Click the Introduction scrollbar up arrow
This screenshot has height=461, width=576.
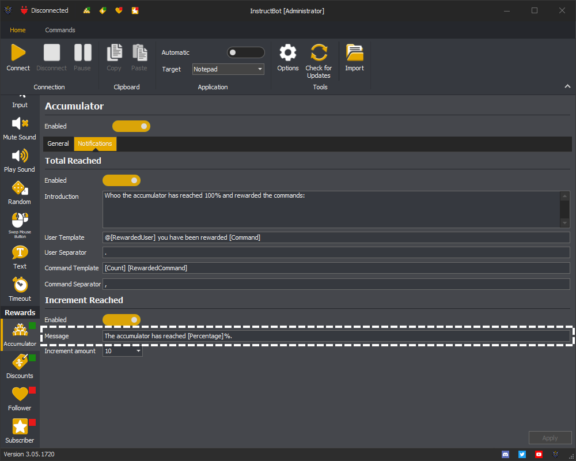coord(565,196)
